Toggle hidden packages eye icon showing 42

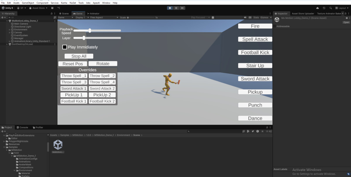(268, 131)
